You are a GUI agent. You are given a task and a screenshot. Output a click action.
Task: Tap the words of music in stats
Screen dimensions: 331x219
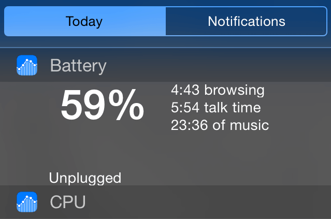pos(240,125)
